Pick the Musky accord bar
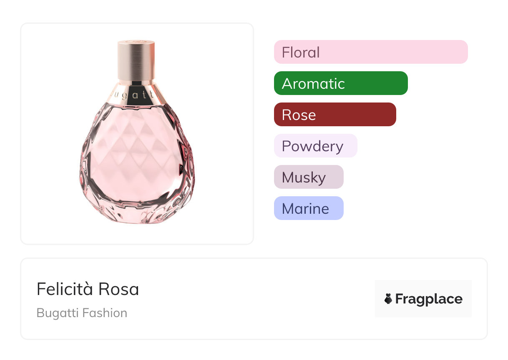 [x=308, y=177]
